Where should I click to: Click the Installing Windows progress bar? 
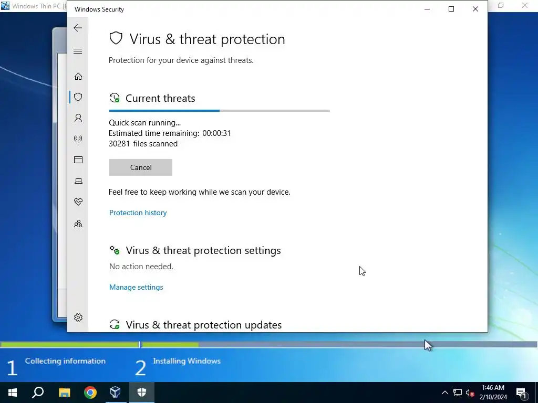click(339, 344)
